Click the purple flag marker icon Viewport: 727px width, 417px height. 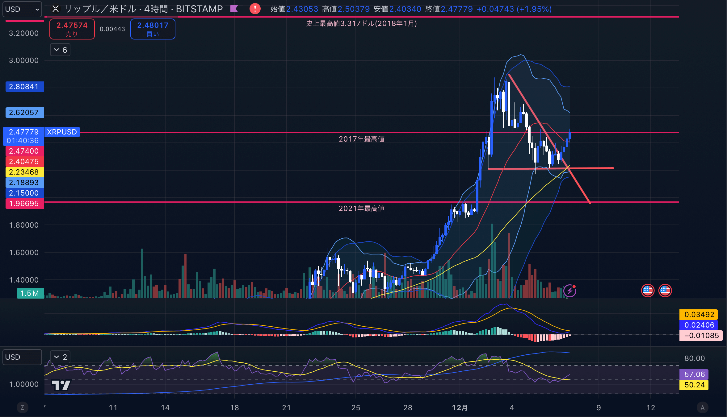pos(234,9)
